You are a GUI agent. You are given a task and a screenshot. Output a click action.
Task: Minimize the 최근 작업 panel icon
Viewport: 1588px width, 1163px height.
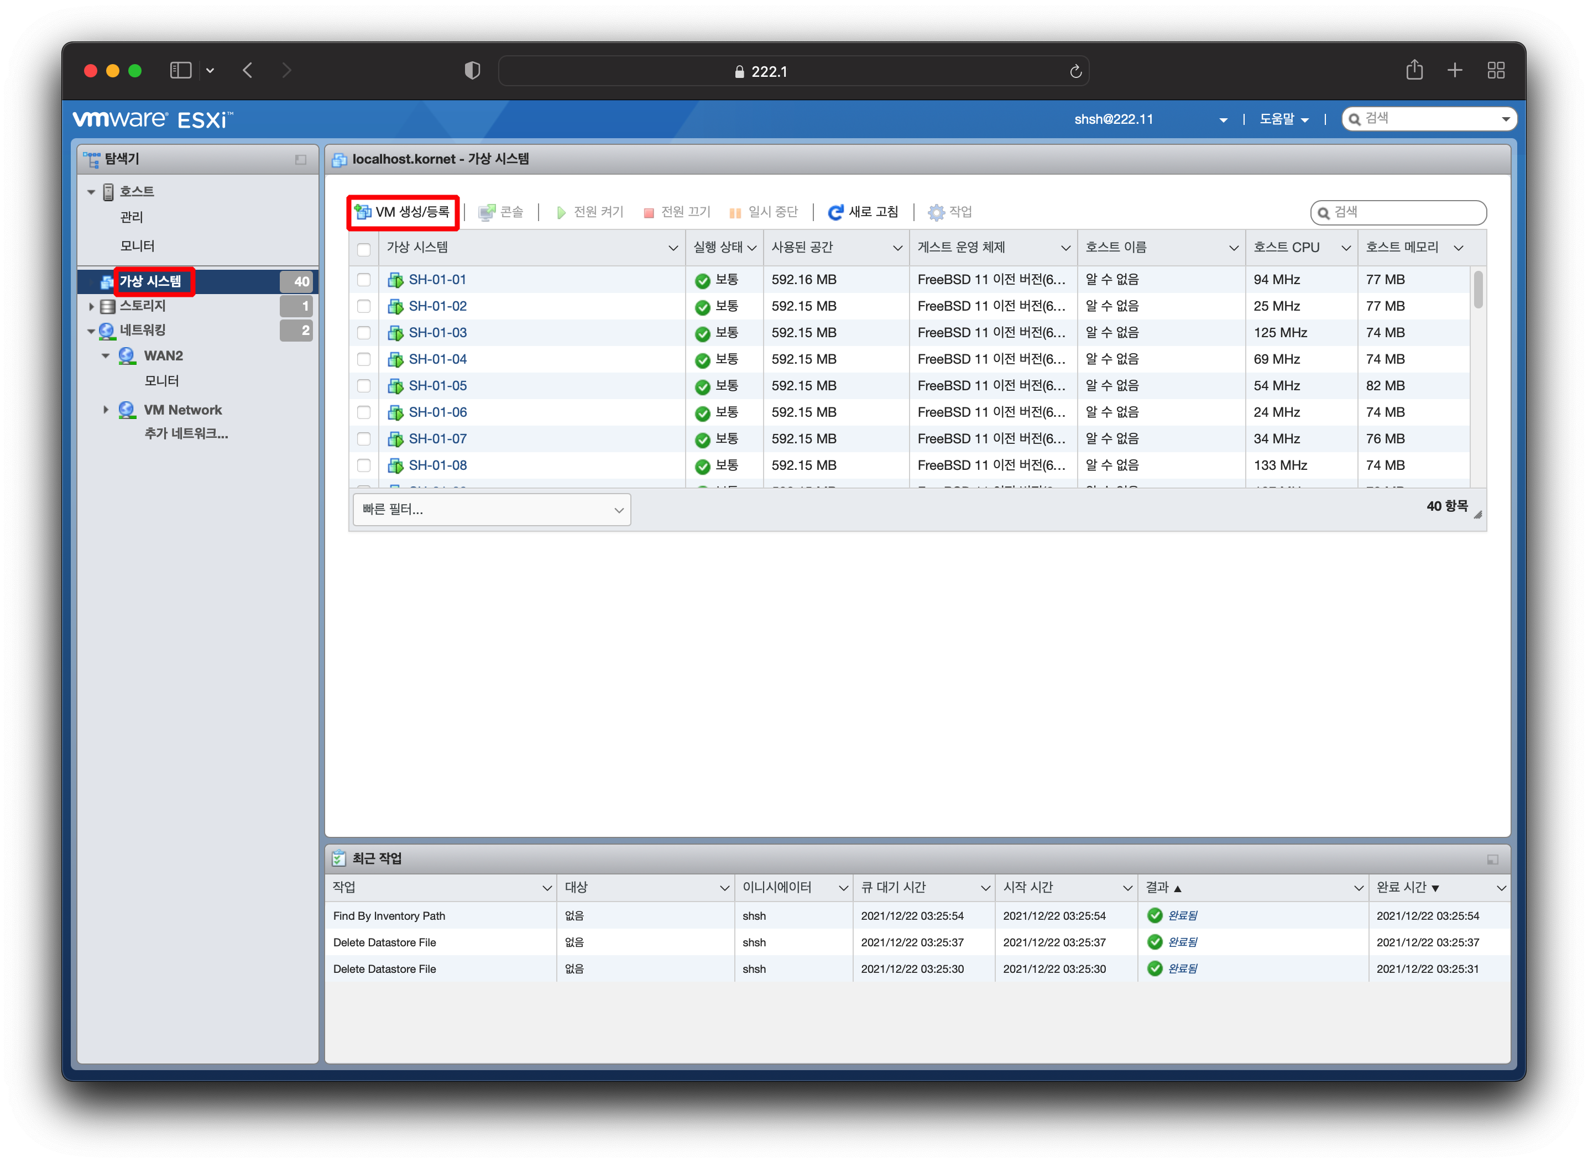(x=1492, y=860)
